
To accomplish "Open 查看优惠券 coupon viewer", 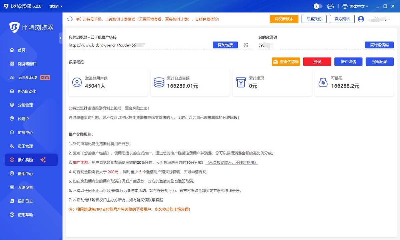I will [285, 62].
